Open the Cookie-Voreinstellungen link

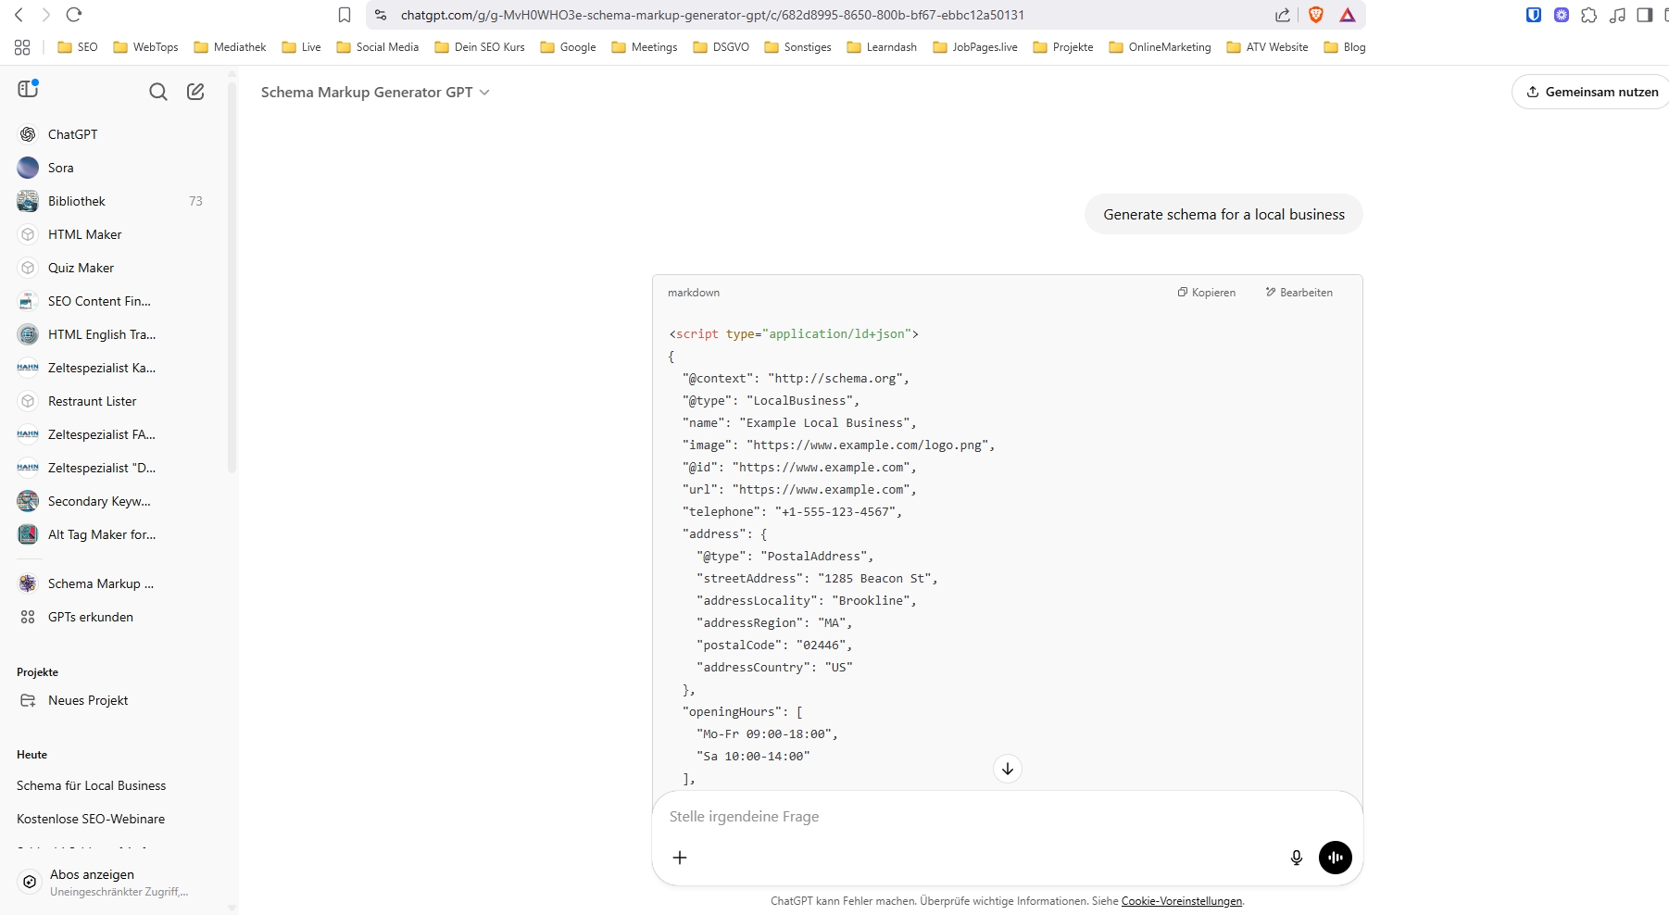point(1181,901)
